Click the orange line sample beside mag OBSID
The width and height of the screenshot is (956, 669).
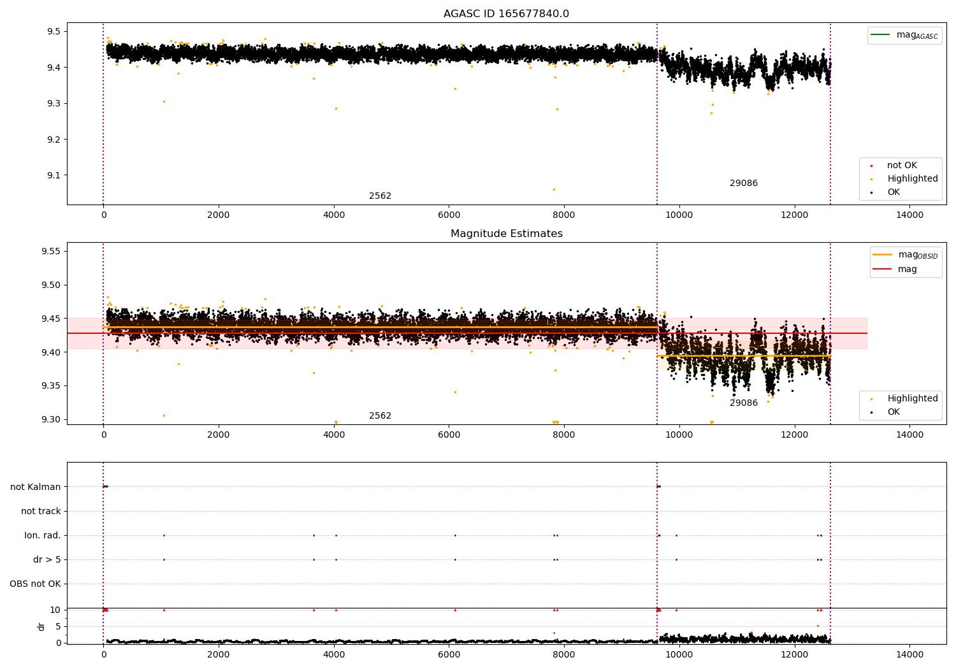883,254
